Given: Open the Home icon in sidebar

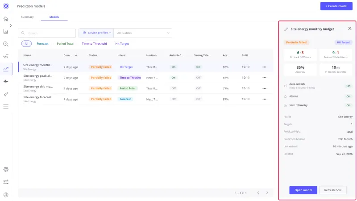Looking at the screenshot, I should [x=6, y=19].
